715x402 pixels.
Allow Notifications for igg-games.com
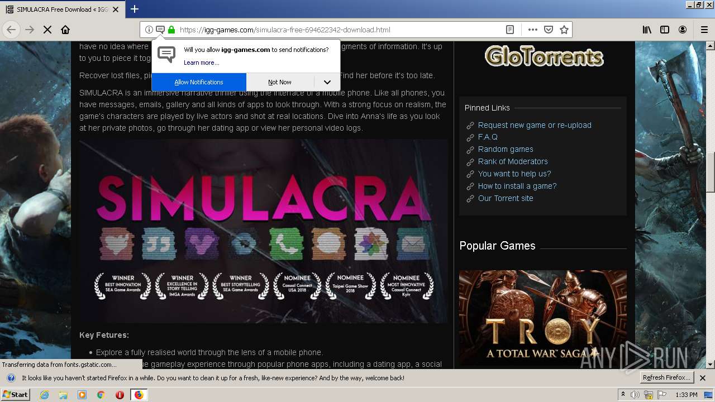coord(199,82)
